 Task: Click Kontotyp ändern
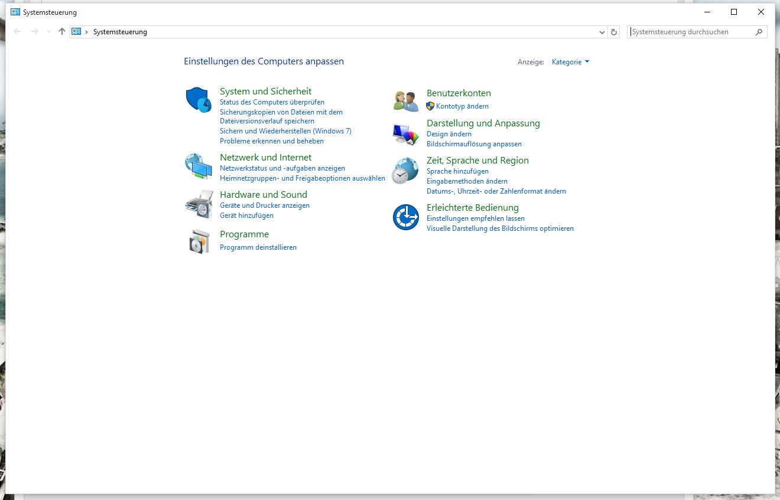click(462, 106)
